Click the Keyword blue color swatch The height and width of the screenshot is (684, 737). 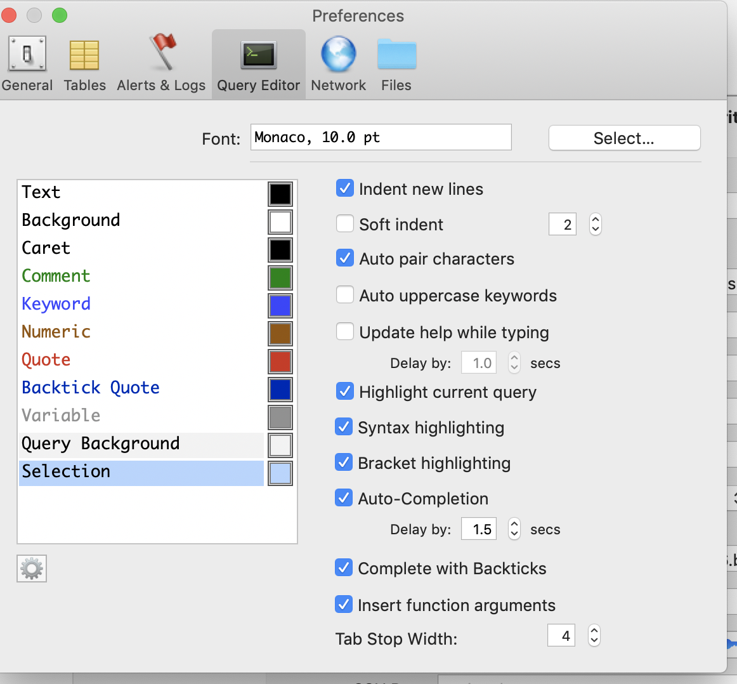(280, 306)
